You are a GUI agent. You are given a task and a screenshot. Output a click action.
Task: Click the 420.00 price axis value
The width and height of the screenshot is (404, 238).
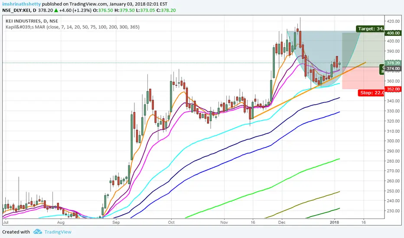point(393,21)
